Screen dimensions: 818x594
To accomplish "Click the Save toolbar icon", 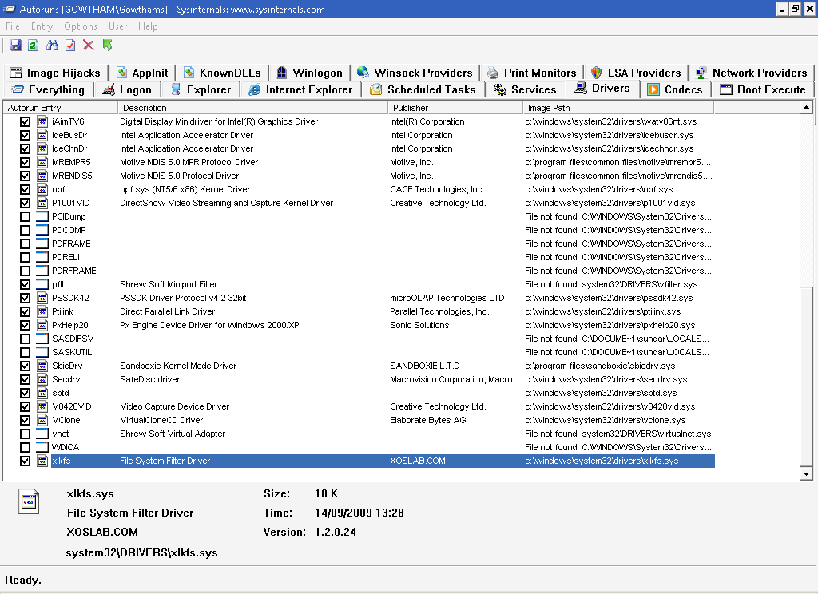I will 16,46.
